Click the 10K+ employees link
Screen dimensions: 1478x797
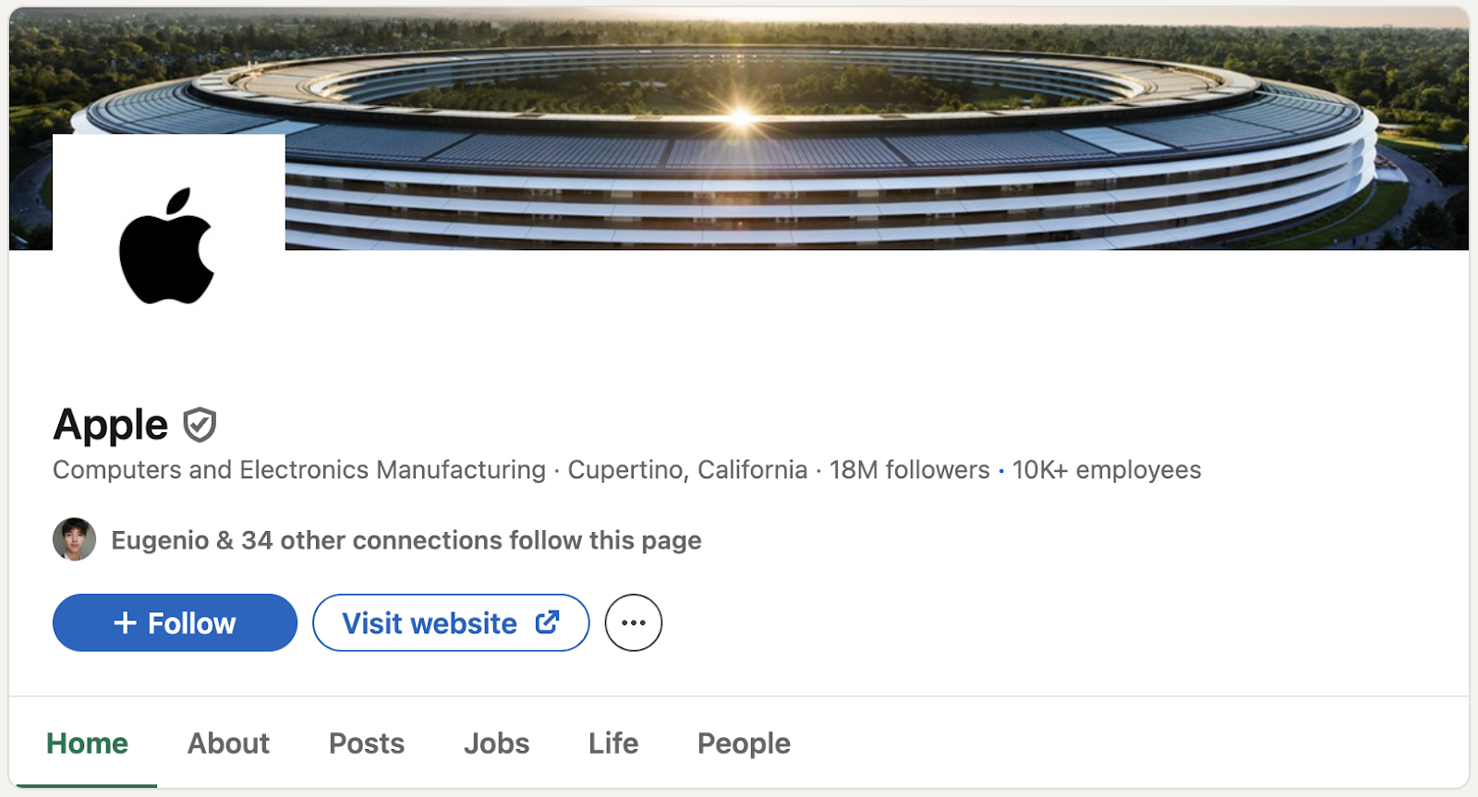[1107, 470]
